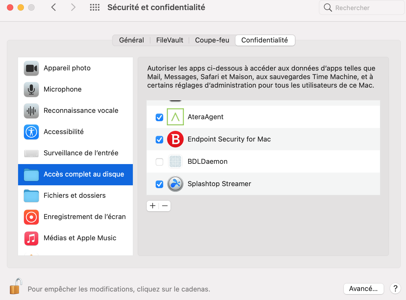406x300 pixels.
Task: Choose Enregistrement de l'écran icon
Action: click(x=31, y=217)
